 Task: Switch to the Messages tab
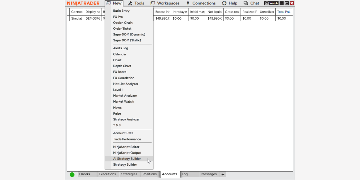click(x=209, y=174)
